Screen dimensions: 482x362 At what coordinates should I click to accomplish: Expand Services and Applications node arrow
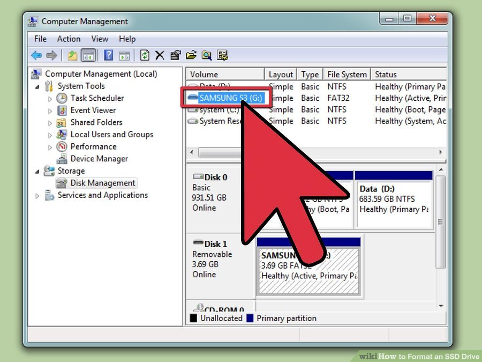pyautogui.click(x=37, y=196)
